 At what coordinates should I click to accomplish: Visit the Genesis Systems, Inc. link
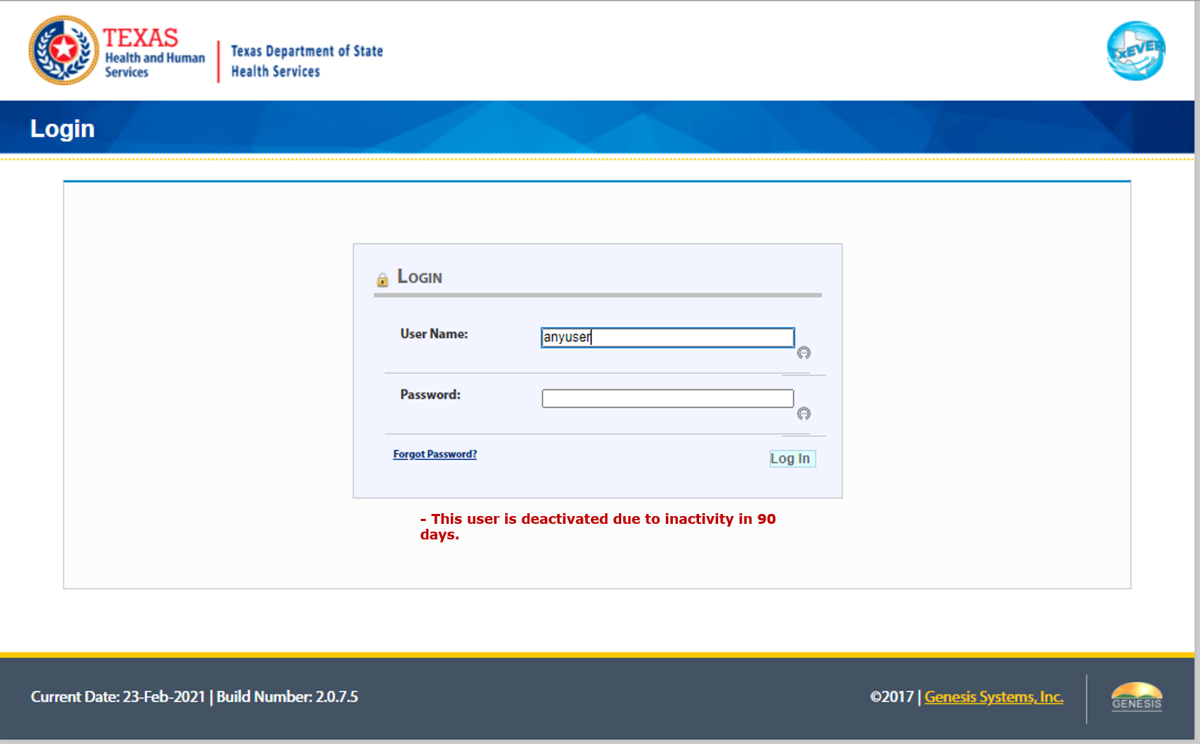(x=993, y=697)
